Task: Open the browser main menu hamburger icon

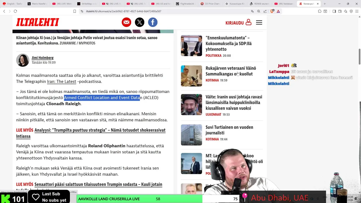Action: click(x=357, y=11)
